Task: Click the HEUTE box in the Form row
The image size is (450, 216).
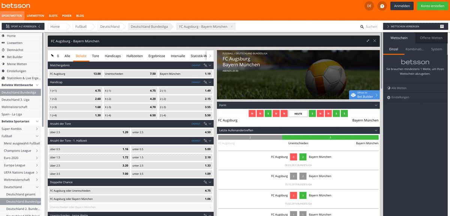Action: [298, 113]
